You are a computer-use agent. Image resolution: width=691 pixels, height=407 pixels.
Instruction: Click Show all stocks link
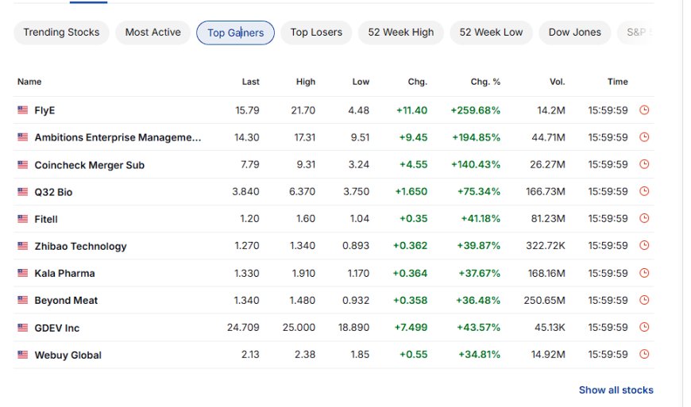(x=616, y=390)
